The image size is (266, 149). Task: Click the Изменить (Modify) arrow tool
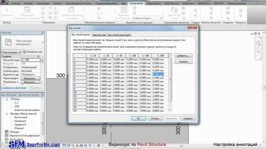point(7,10)
